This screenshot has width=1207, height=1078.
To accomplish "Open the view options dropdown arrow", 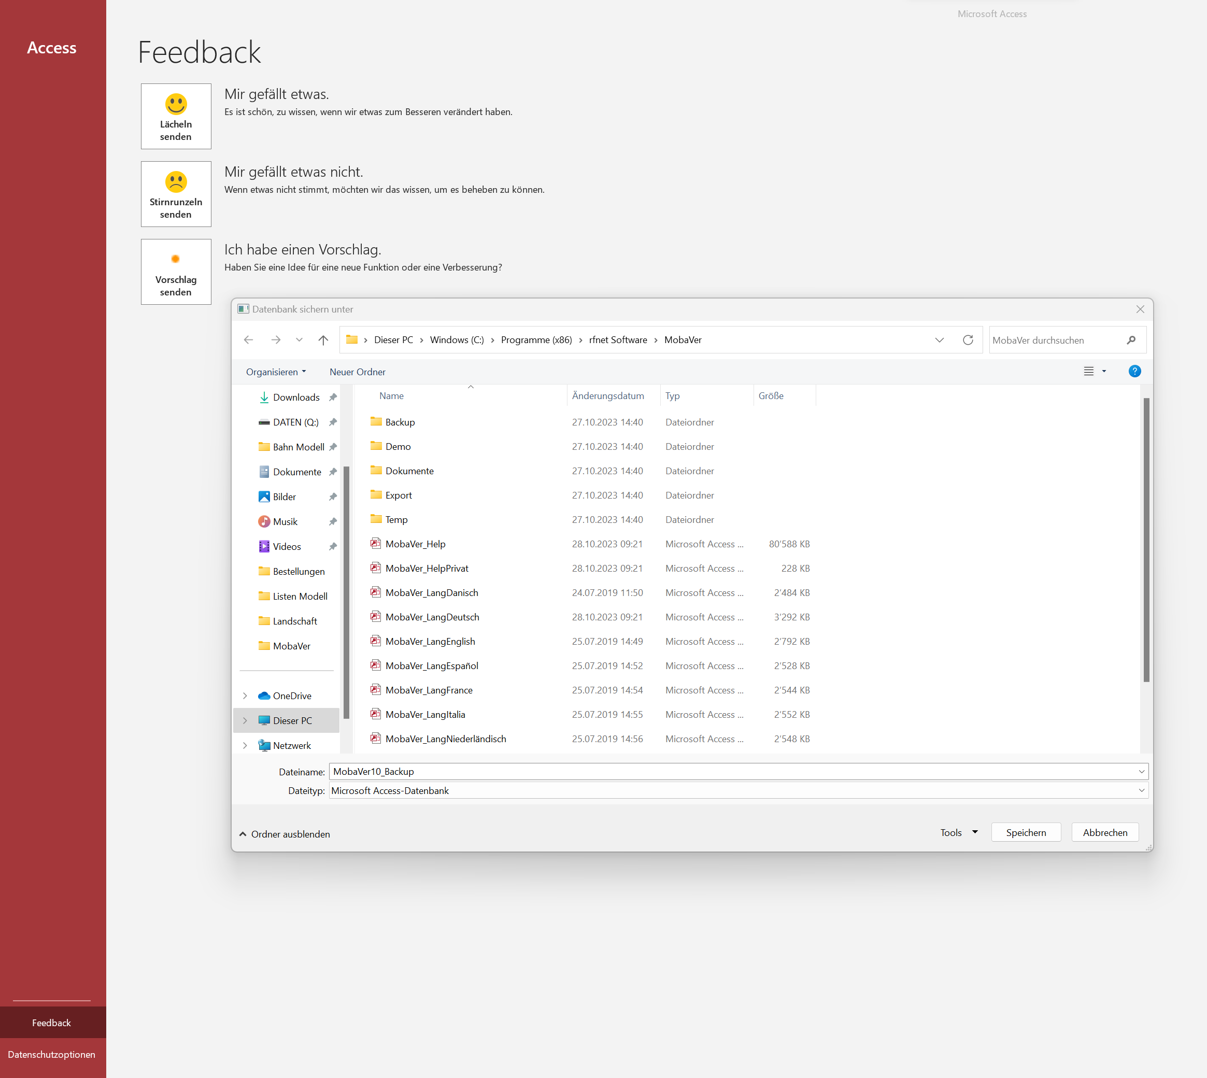I will point(1104,372).
